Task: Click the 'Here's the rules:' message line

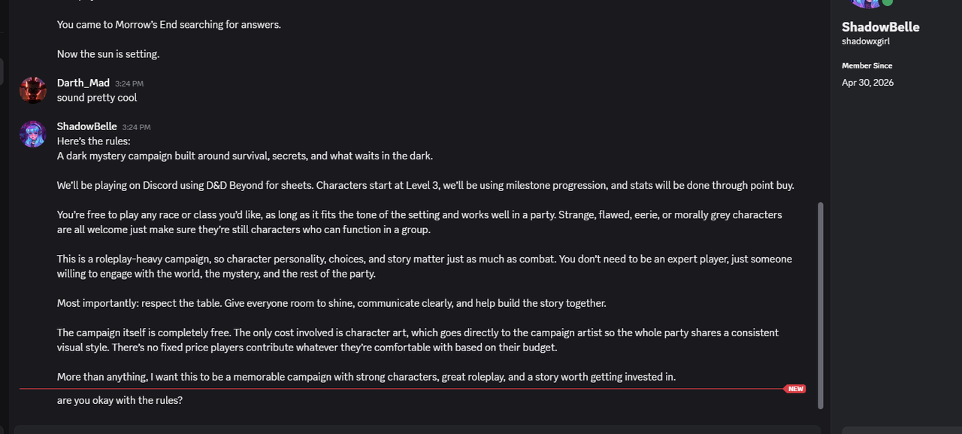Action: click(94, 141)
